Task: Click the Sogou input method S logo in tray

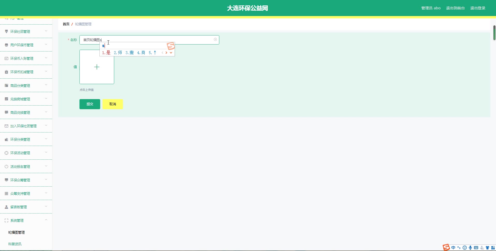Action: [x=446, y=247]
